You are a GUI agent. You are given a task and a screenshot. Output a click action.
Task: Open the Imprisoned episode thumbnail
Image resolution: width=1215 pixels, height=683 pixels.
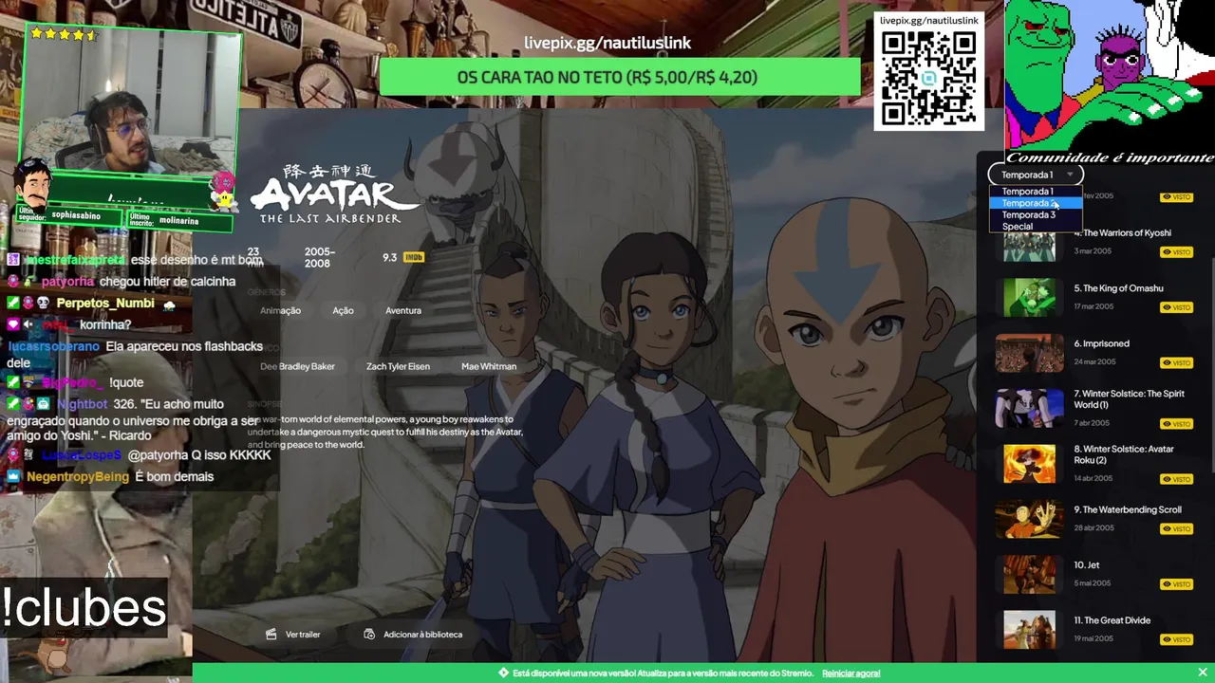(x=1029, y=353)
